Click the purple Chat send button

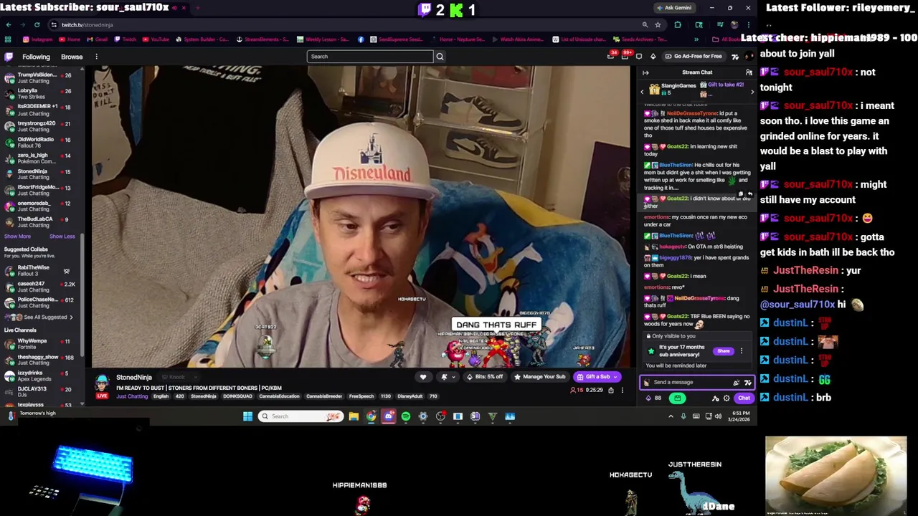(x=744, y=398)
